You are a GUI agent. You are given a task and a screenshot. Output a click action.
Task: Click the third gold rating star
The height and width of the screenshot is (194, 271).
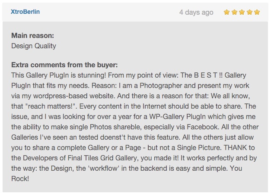point(242,12)
